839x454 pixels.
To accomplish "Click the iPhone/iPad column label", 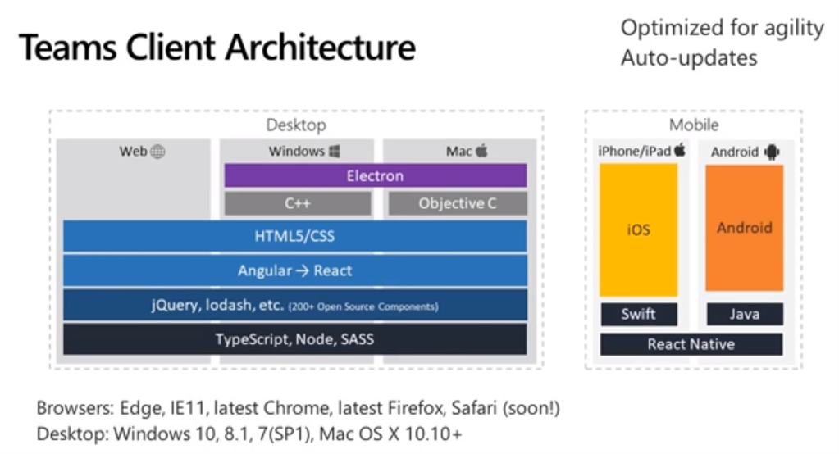I will 635,152.
